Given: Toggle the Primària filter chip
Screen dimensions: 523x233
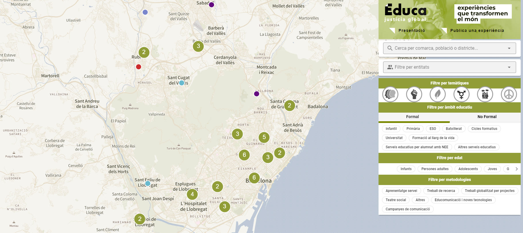Looking at the screenshot, I should point(413,129).
